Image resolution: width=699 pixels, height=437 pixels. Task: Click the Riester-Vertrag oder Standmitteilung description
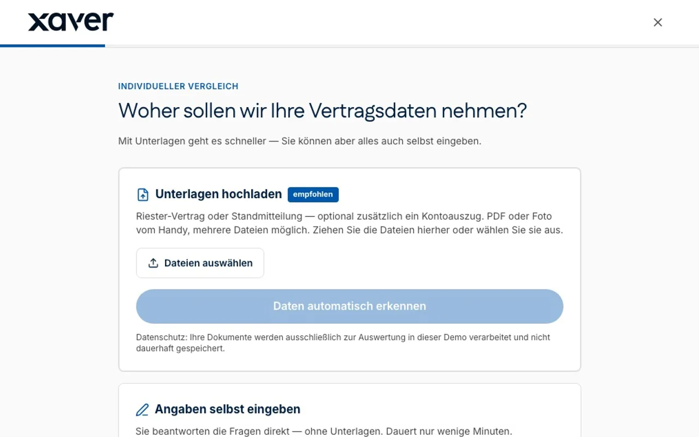pos(349,223)
